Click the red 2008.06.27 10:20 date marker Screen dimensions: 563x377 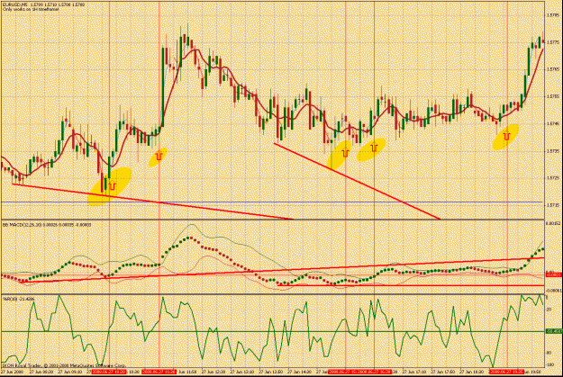pyautogui.click(x=110, y=372)
